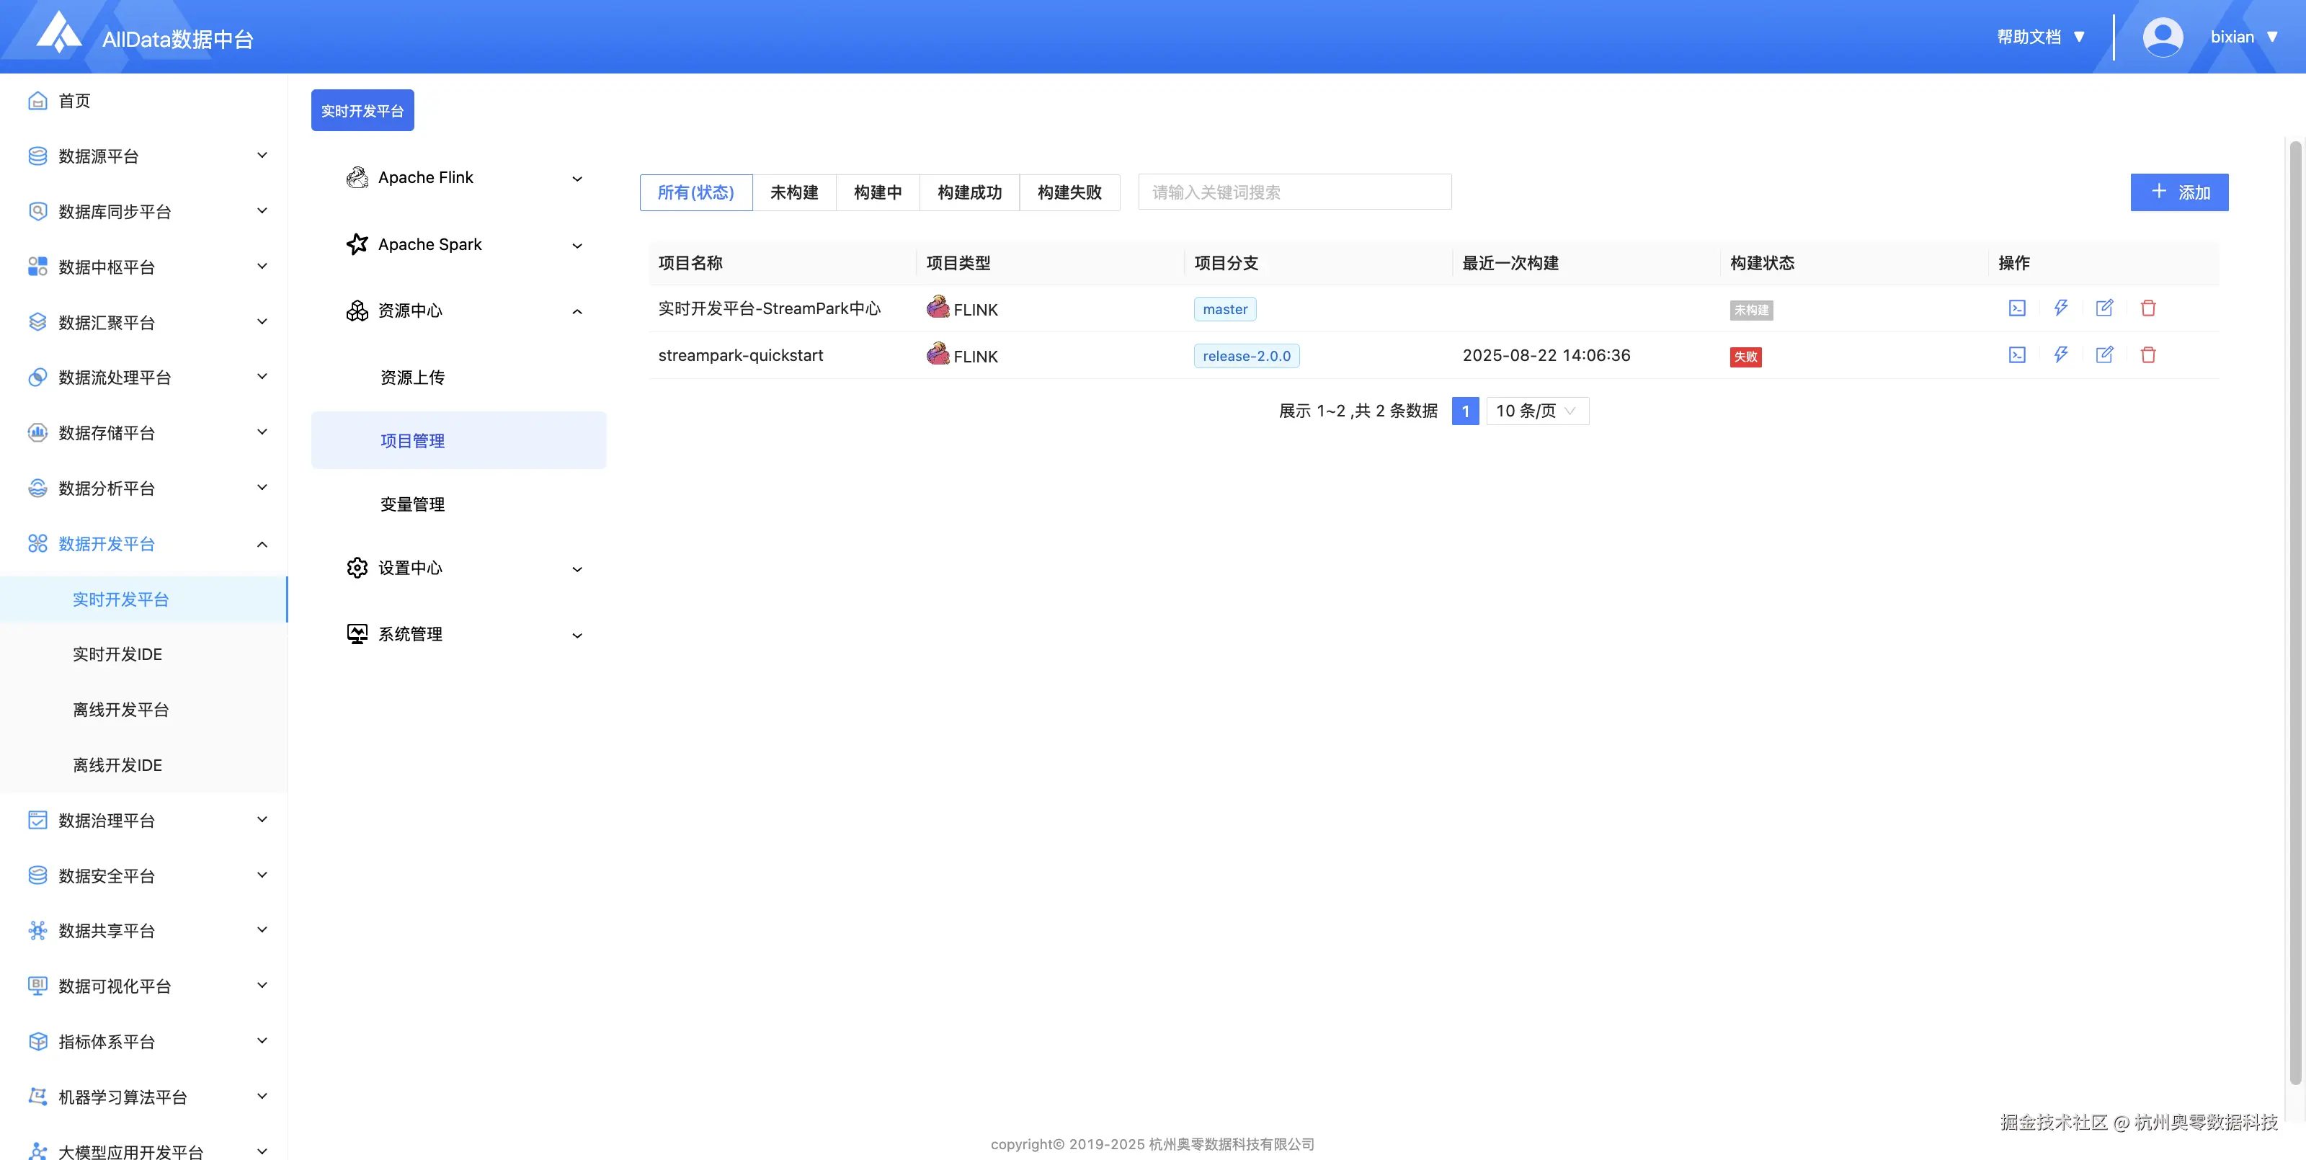This screenshot has height=1160, width=2306.
Task: Switch filter to 构建成功
Action: pos(969,192)
